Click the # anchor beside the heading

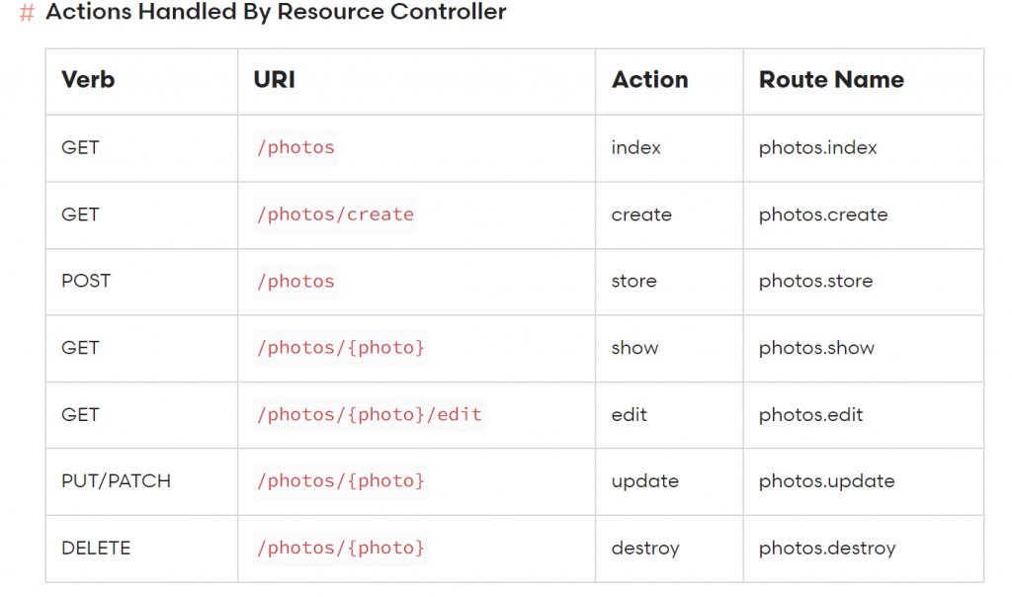(x=27, y=14)
